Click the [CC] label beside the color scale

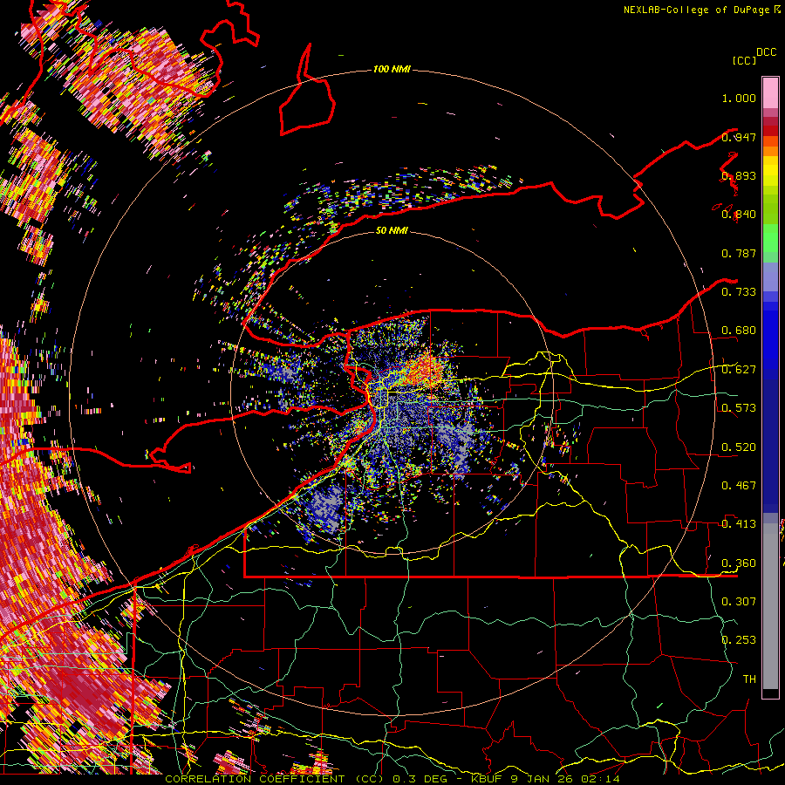(x=744, y=60)
